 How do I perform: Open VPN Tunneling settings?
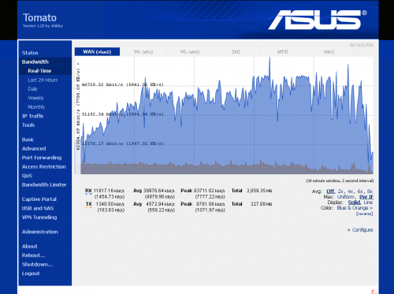39,217
